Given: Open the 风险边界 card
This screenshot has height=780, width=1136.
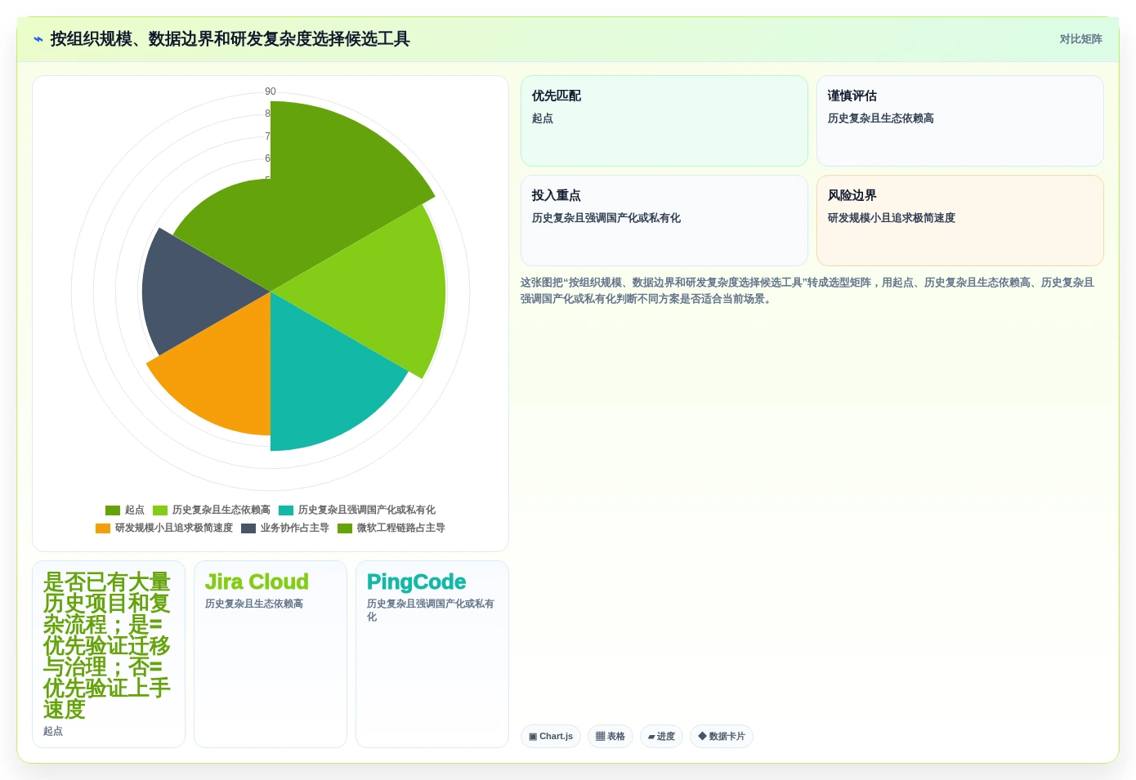Looking at the screenshot, I should pos(960,221).
